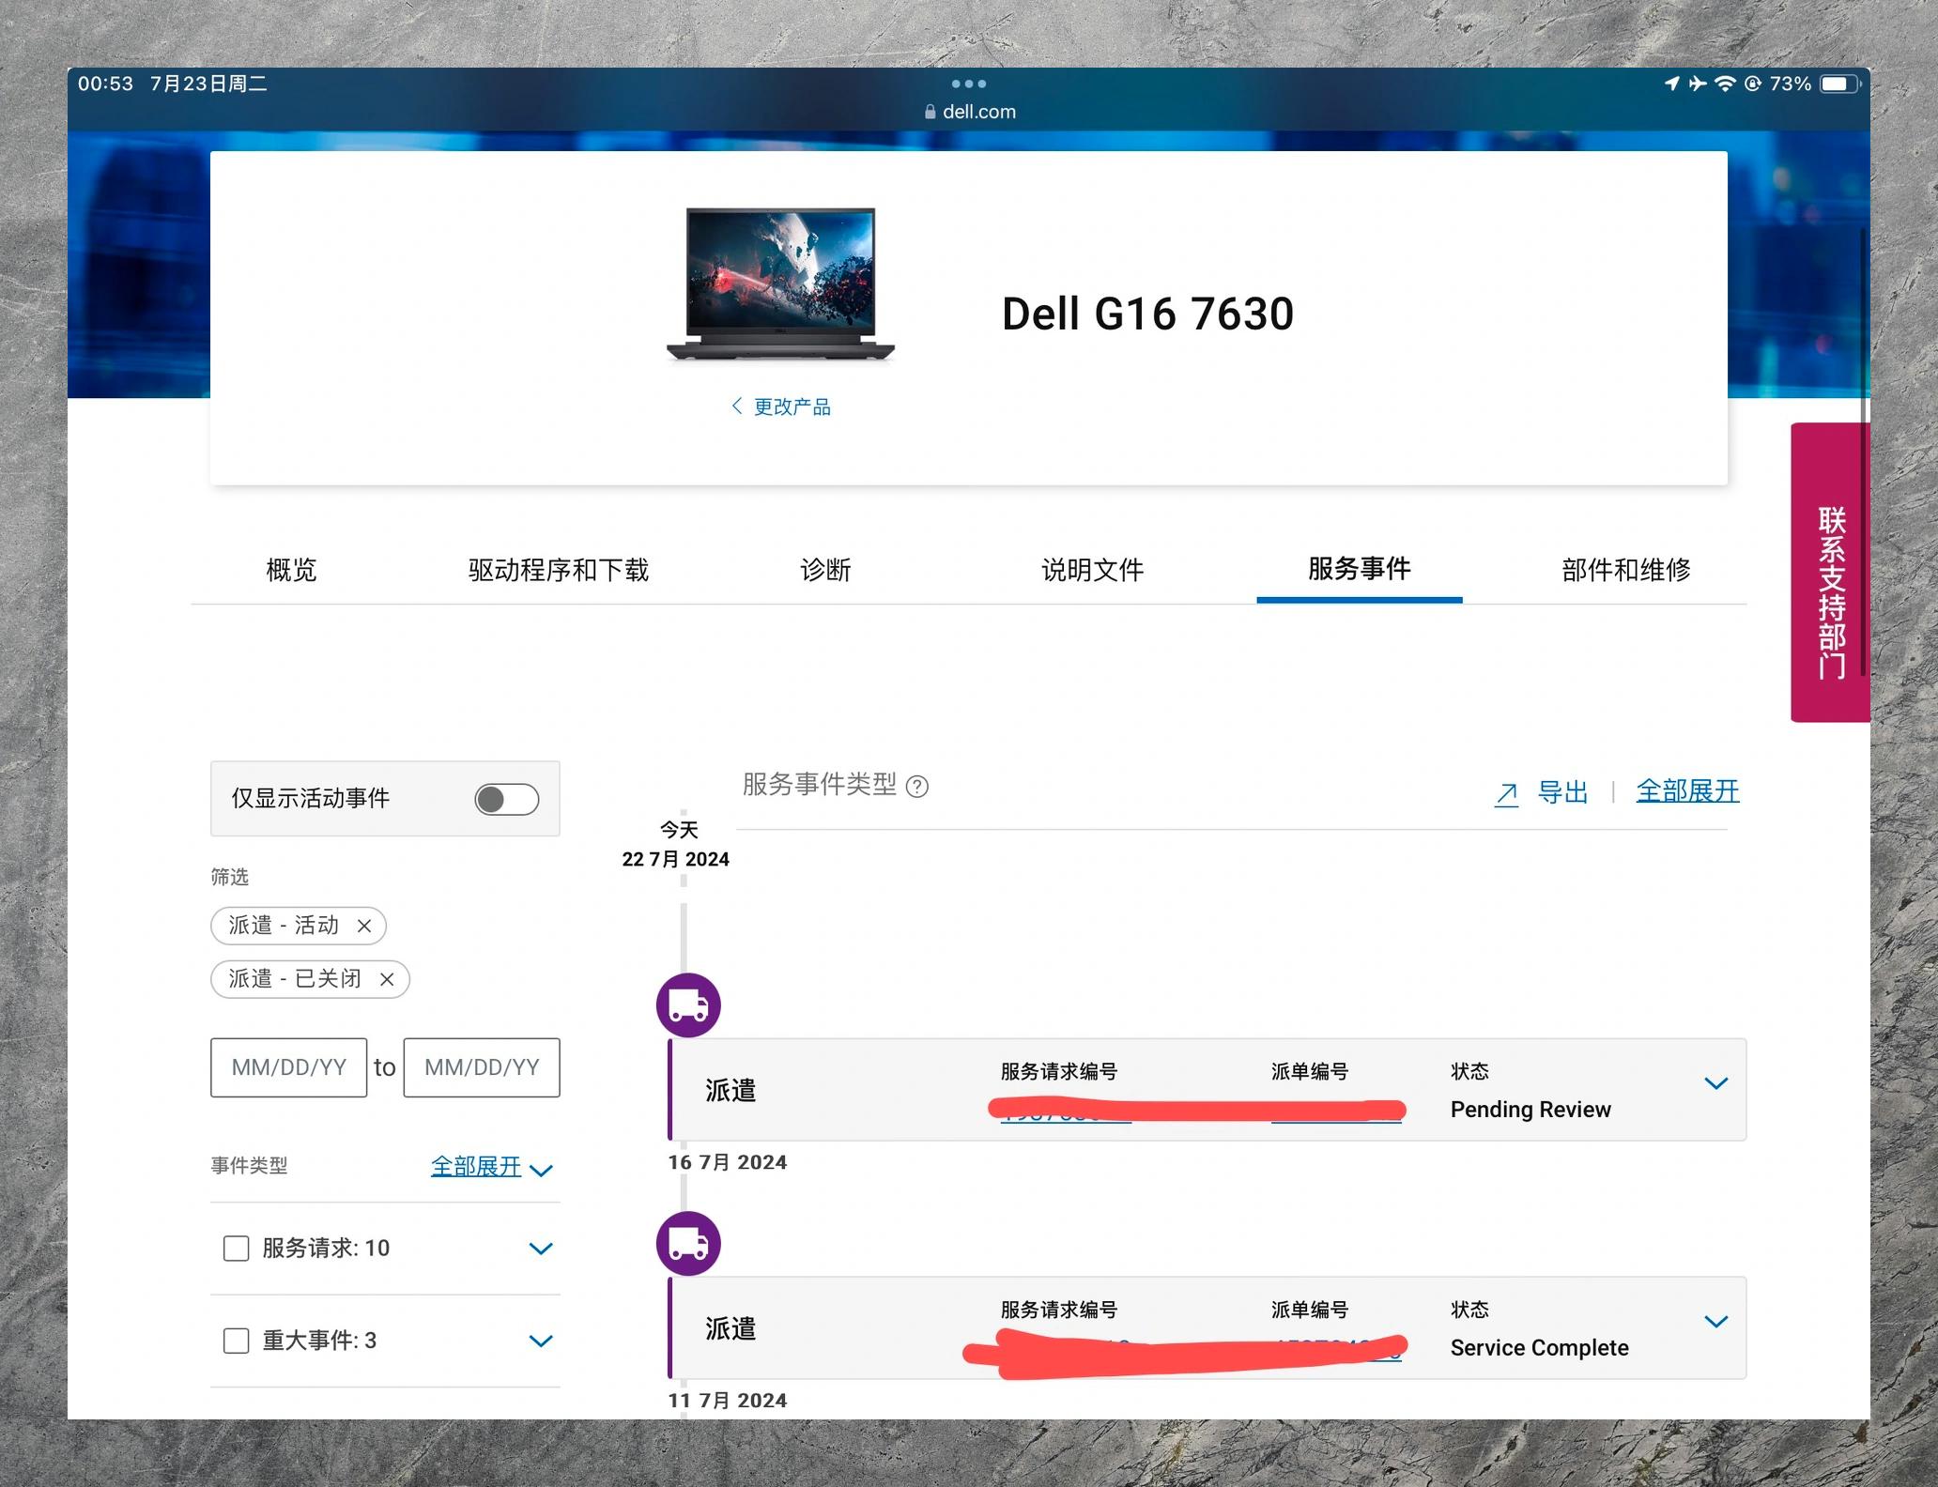Click the back chevron beside 更改产品
This screenshot has height=1487, width=1938.
click(737, 406)
